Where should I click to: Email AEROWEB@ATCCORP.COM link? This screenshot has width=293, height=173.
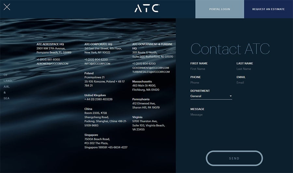(x=52, y=64)
